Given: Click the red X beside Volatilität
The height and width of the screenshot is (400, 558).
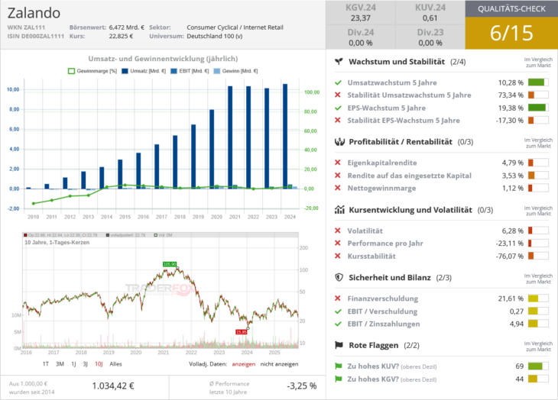Looking at the screenshot, I should tap(338, 230).
